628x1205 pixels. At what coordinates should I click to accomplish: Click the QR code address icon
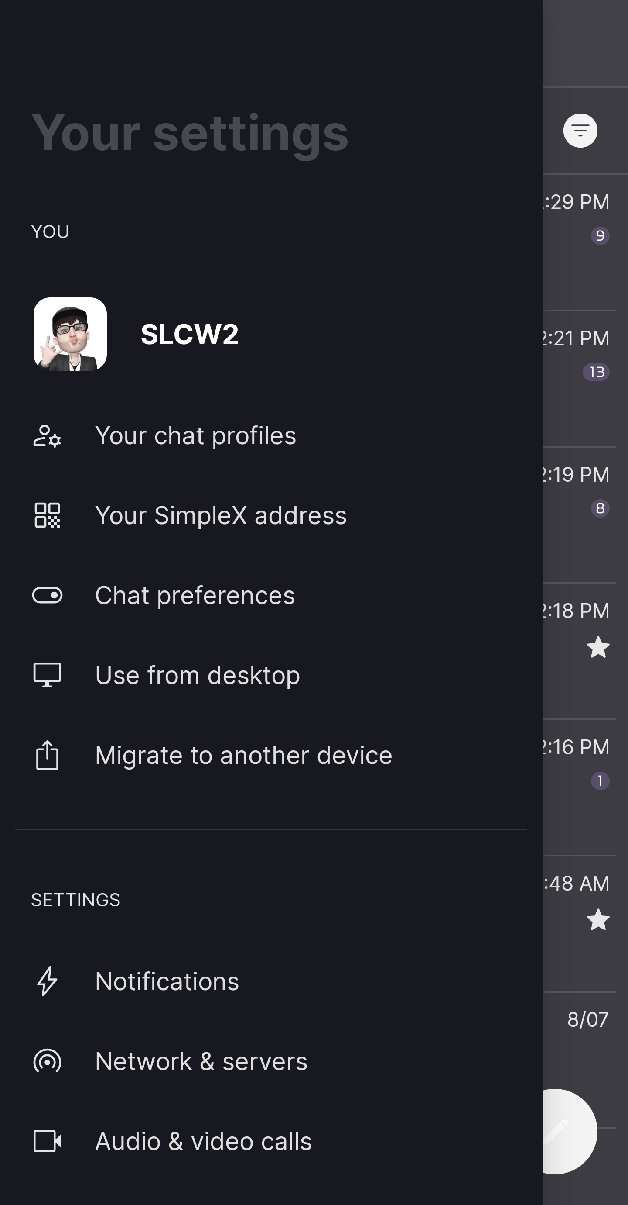point(47,515)
